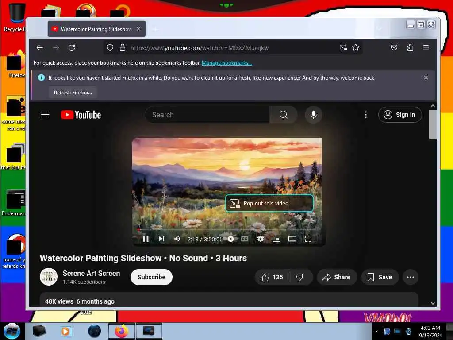
Task: Click Refresh Firefox button
Action: [73, 93]
